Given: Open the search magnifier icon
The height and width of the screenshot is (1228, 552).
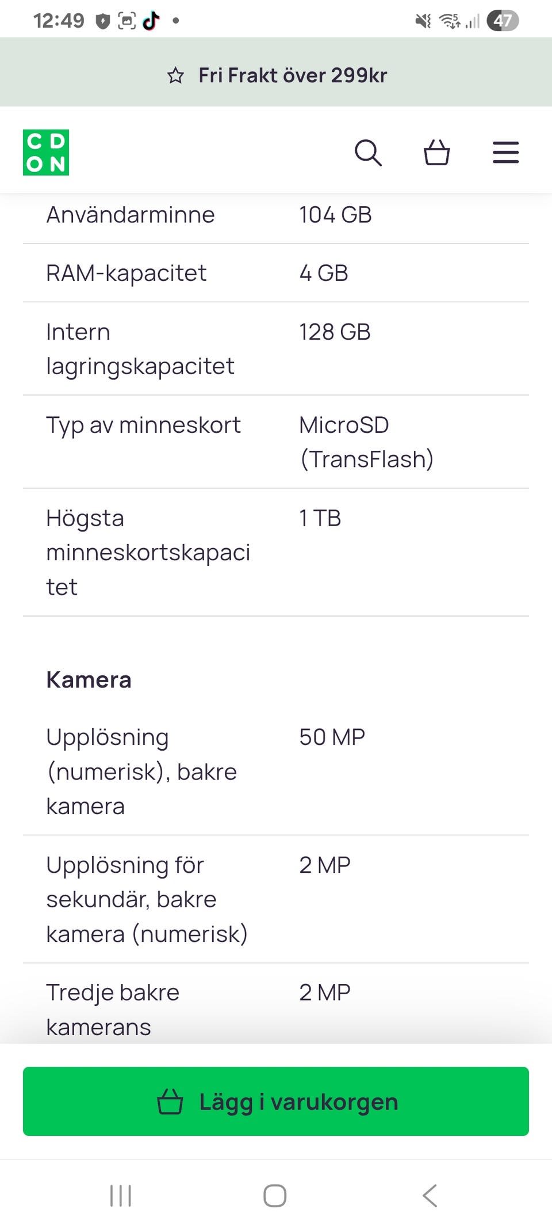Looking at the screenshot, I should pos(368,153).
